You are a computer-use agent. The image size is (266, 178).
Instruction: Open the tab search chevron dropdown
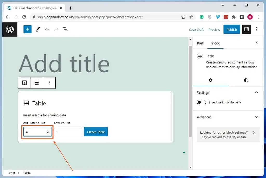(223, 5)
